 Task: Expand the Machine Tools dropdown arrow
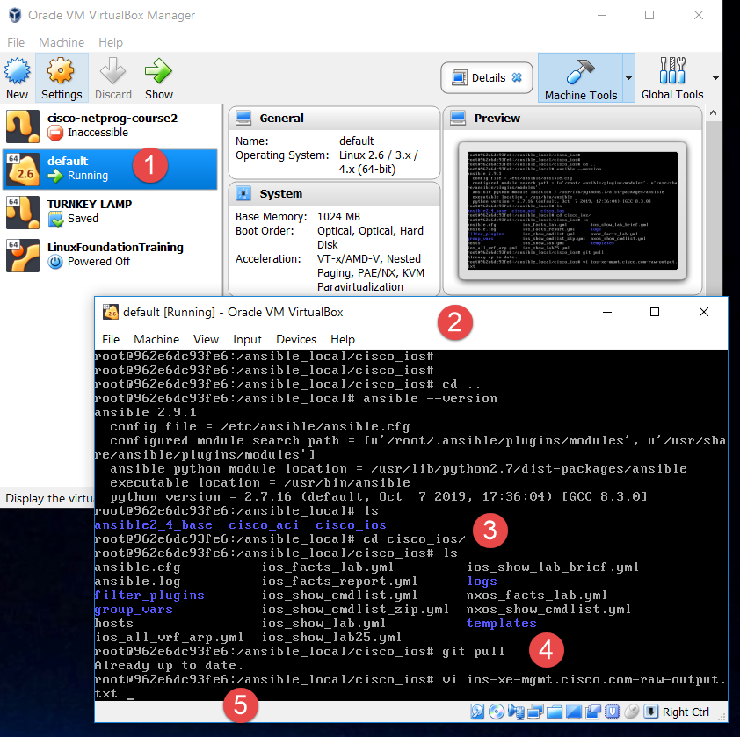click(x=628, y=78)
